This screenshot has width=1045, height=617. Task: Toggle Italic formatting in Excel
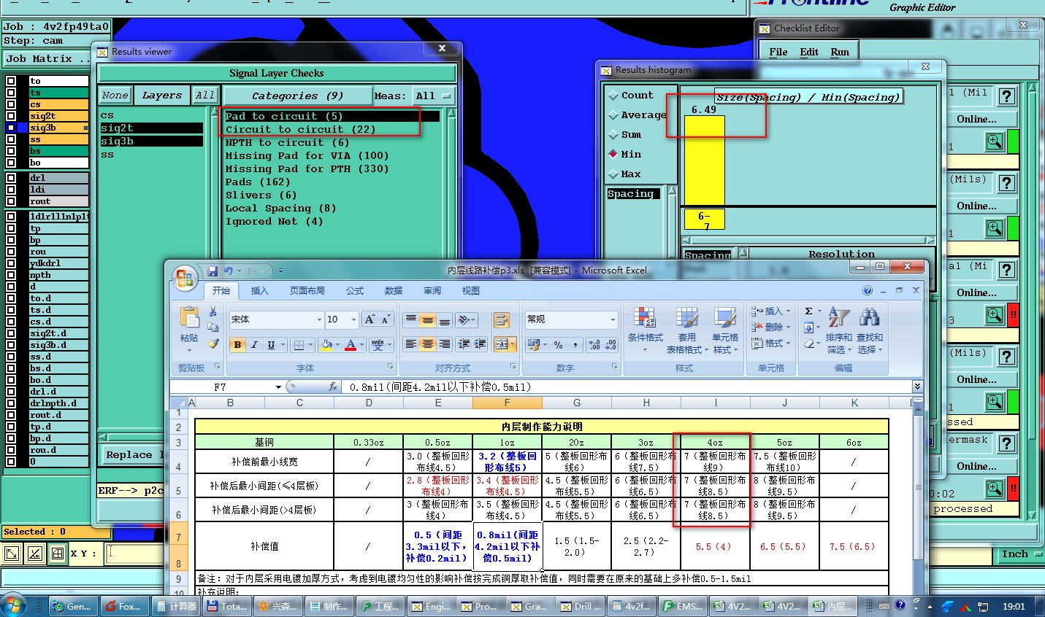coord(254,345)
